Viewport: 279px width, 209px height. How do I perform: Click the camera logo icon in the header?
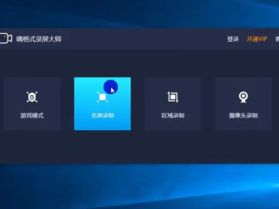(x=6, y=38)
